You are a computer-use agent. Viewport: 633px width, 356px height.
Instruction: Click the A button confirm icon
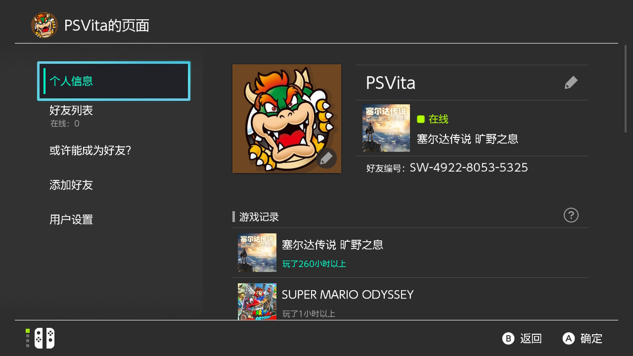click(x=569, y=338)
